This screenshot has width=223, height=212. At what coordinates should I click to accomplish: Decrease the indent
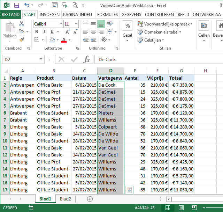tap(86, 40)
